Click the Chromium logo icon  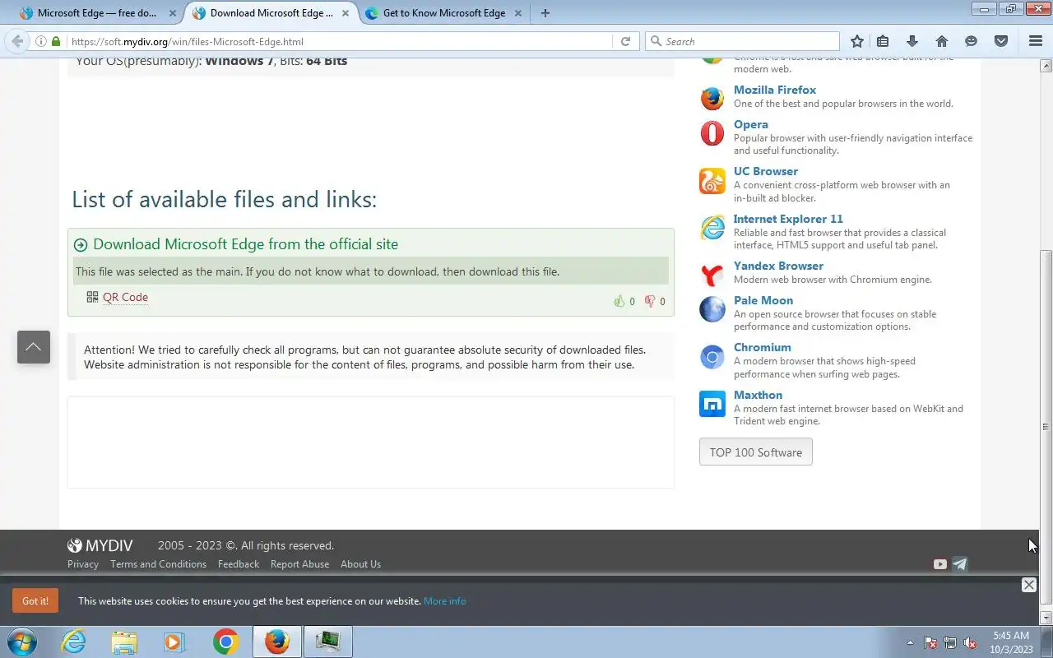pyautogui.click(x=712, y=356)
